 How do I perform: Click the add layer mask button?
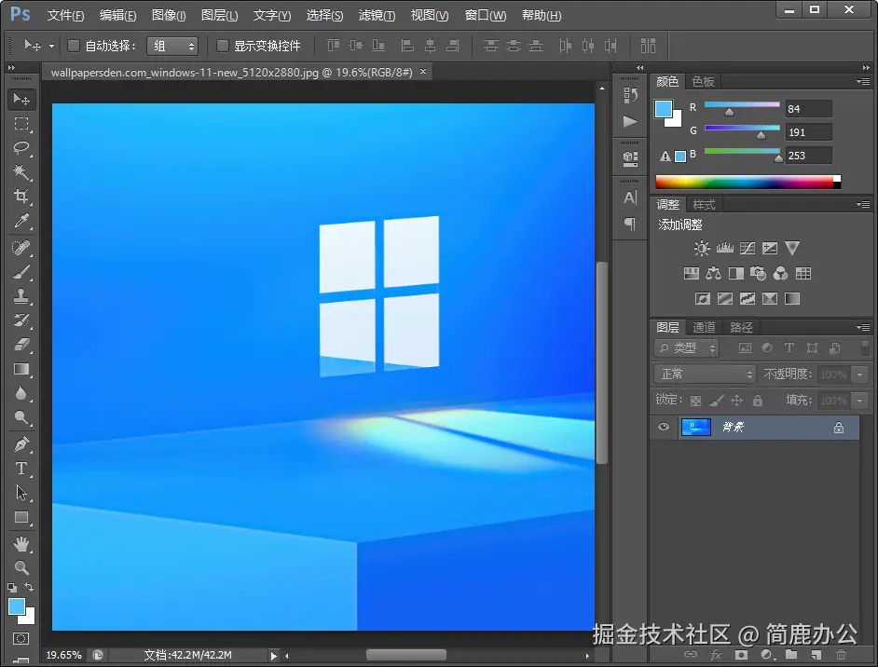click(742, 655)
